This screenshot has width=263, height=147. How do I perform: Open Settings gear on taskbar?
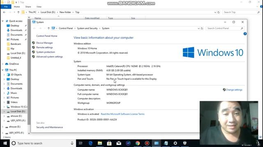[x=175, y=143]
